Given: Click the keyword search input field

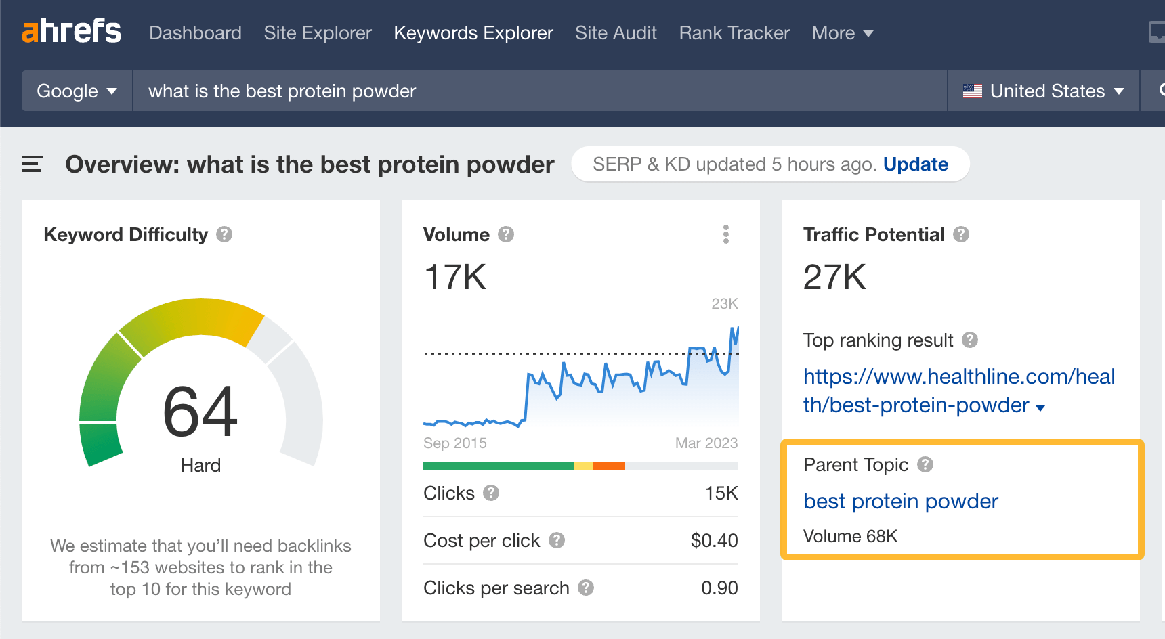Looking at the screenshot, I should point(539,91).
